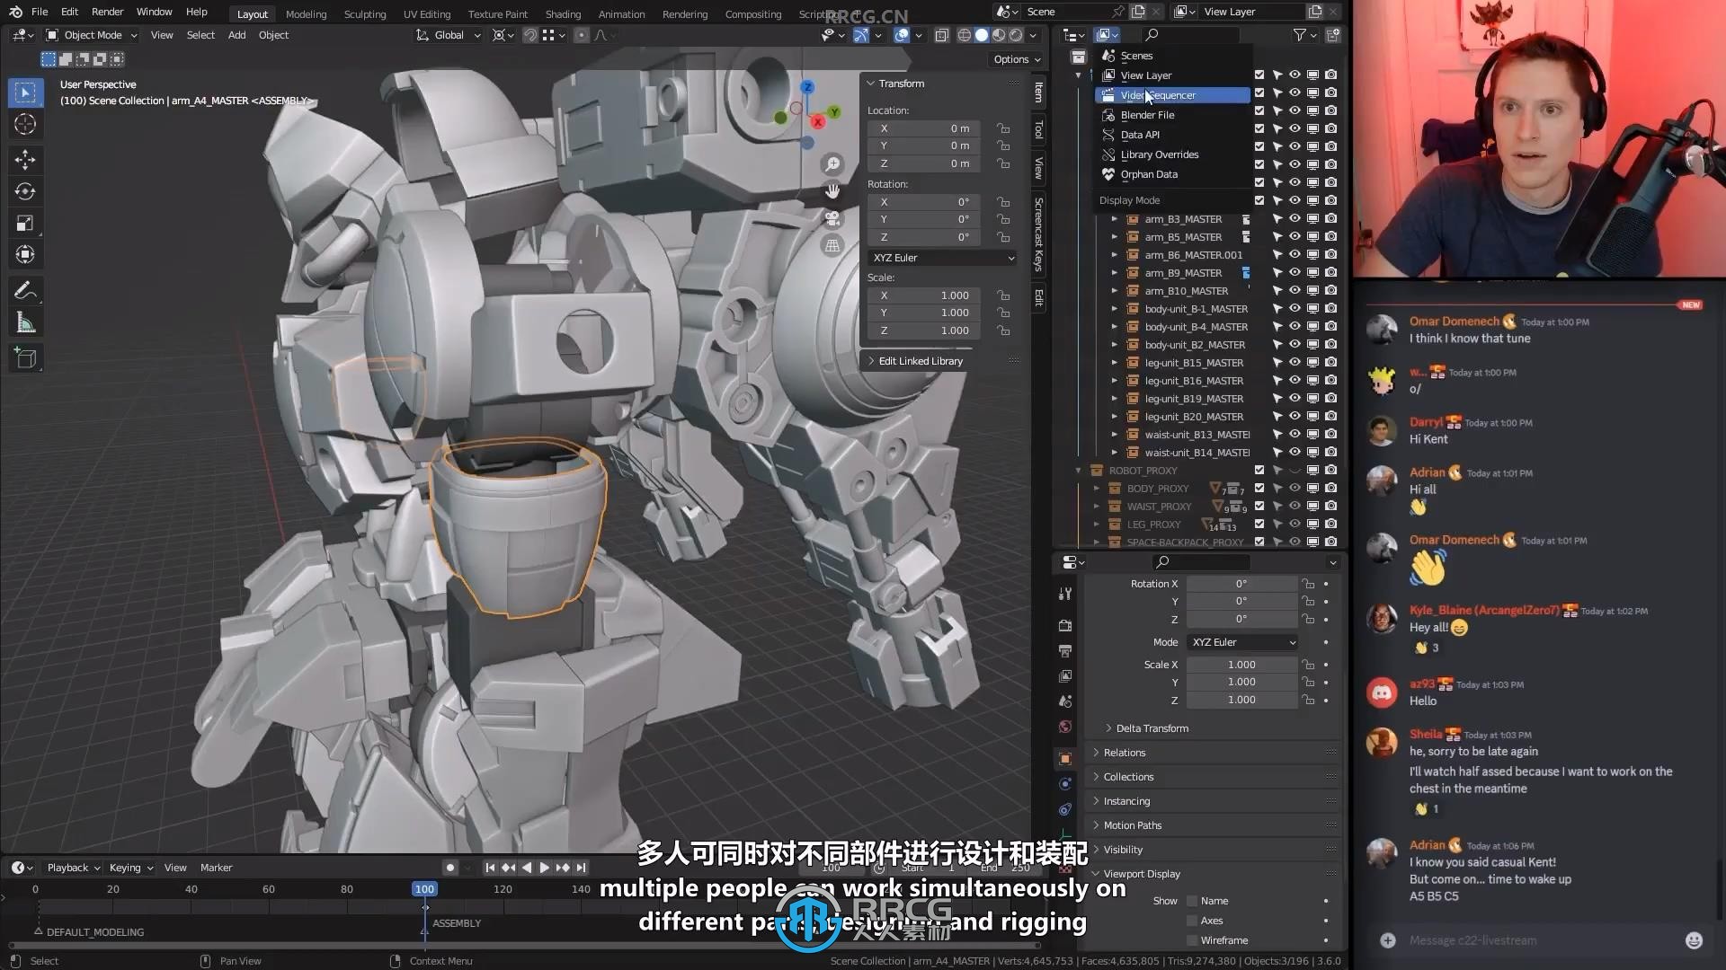Click the Animation workspace tab

[621, 13]
